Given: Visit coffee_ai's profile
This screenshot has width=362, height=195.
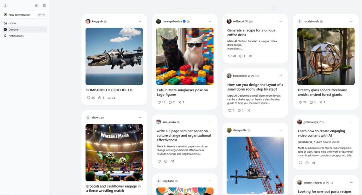Looking at the screenshot, I should coord(238,22).
